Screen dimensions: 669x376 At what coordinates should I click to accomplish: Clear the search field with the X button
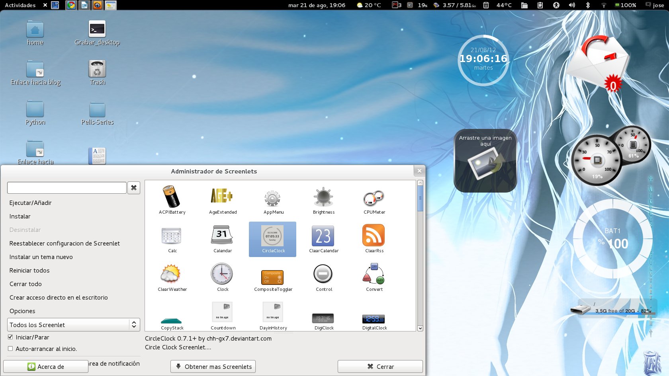click(x=133, y=187)
